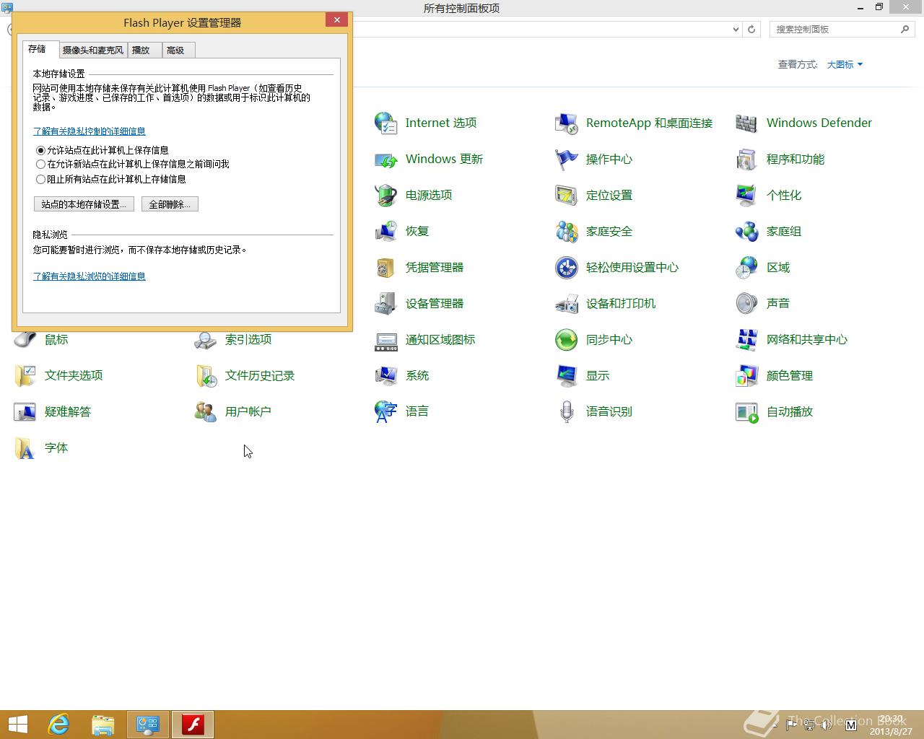Select 在允许新站点保存信息之前询问我 radio button
Viewport: 924px width, 739px height.
point(40,165)
